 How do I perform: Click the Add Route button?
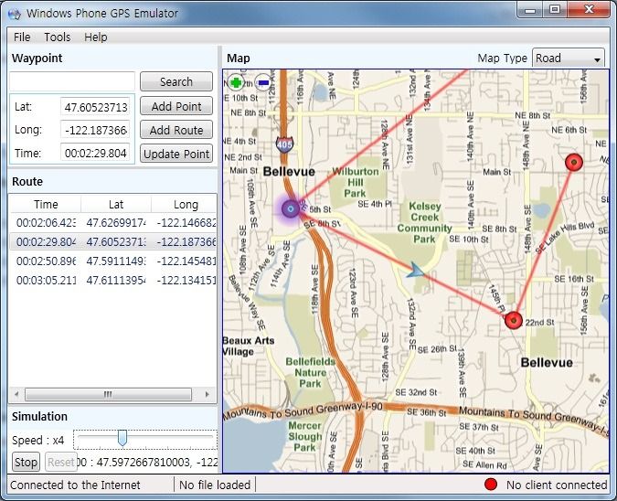click(176, 130)
